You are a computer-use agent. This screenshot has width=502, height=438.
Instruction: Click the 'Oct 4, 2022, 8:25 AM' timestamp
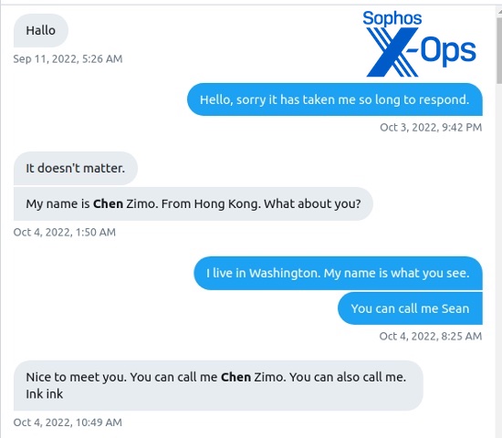[431, 336]
